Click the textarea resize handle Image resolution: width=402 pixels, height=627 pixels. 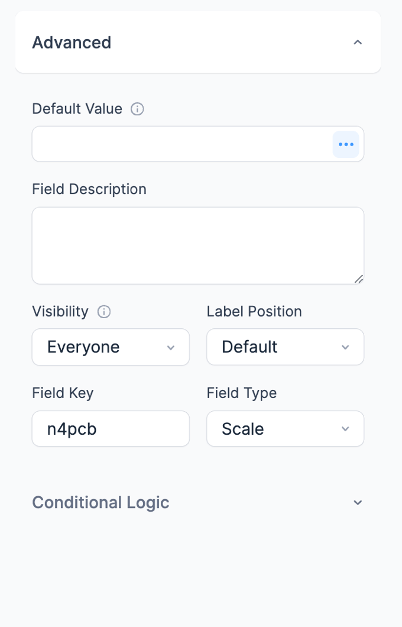(x=359, y=279)
